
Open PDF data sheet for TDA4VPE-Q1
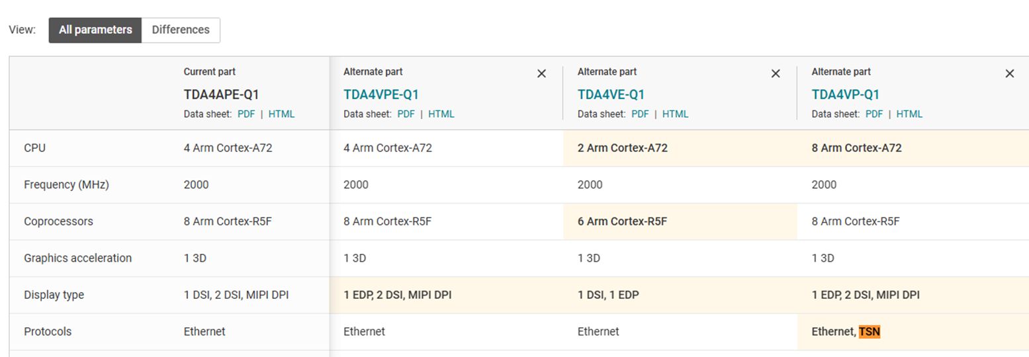point(406,114)
